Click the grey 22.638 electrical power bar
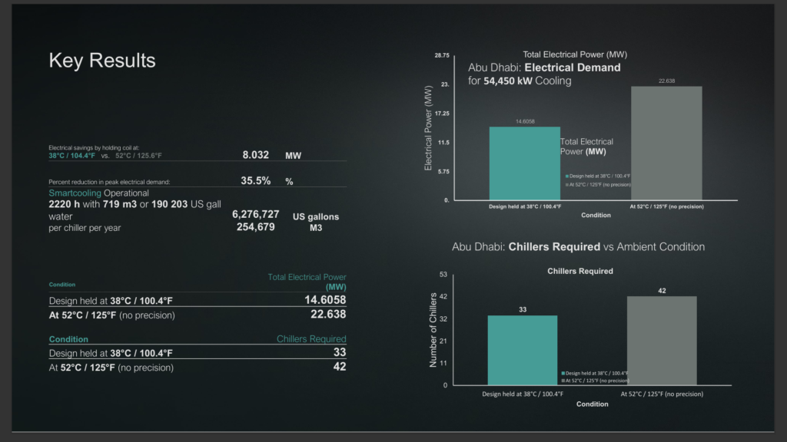Screen dimensions: 787x442 [x=666, y=143]
